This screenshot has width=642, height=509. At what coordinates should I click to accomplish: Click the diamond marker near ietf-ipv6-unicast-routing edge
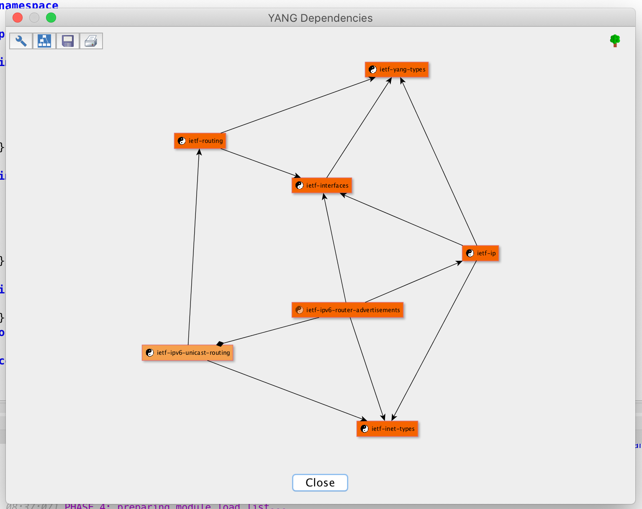(220, 344)
